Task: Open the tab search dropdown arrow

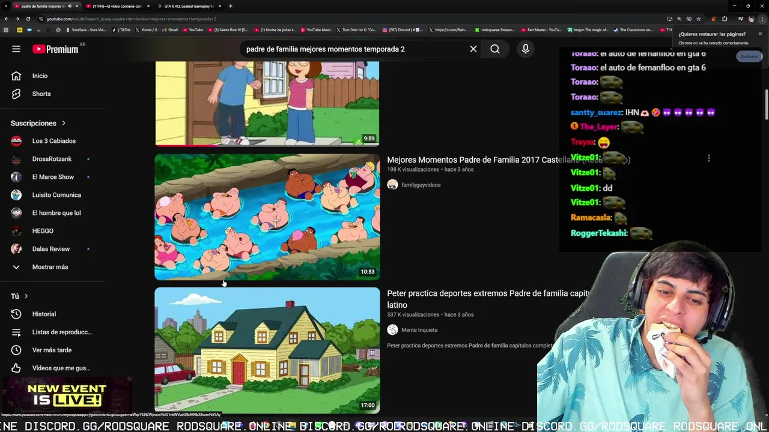Action: tap(5, 6)
